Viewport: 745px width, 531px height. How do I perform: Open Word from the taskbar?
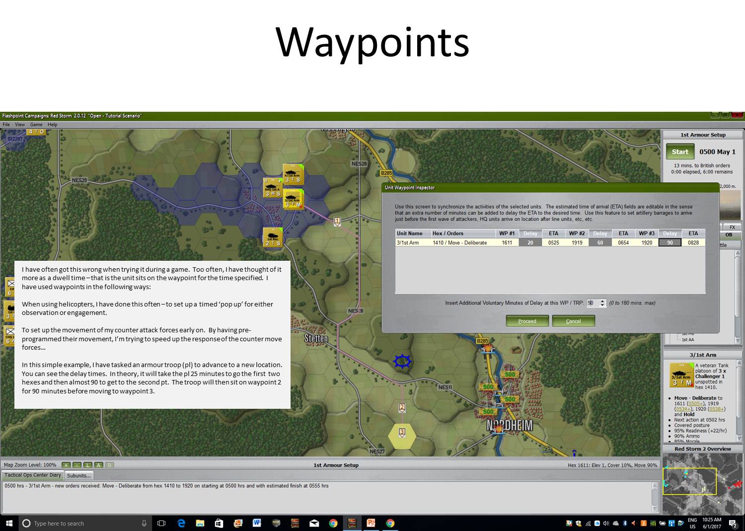pos(257,523)
